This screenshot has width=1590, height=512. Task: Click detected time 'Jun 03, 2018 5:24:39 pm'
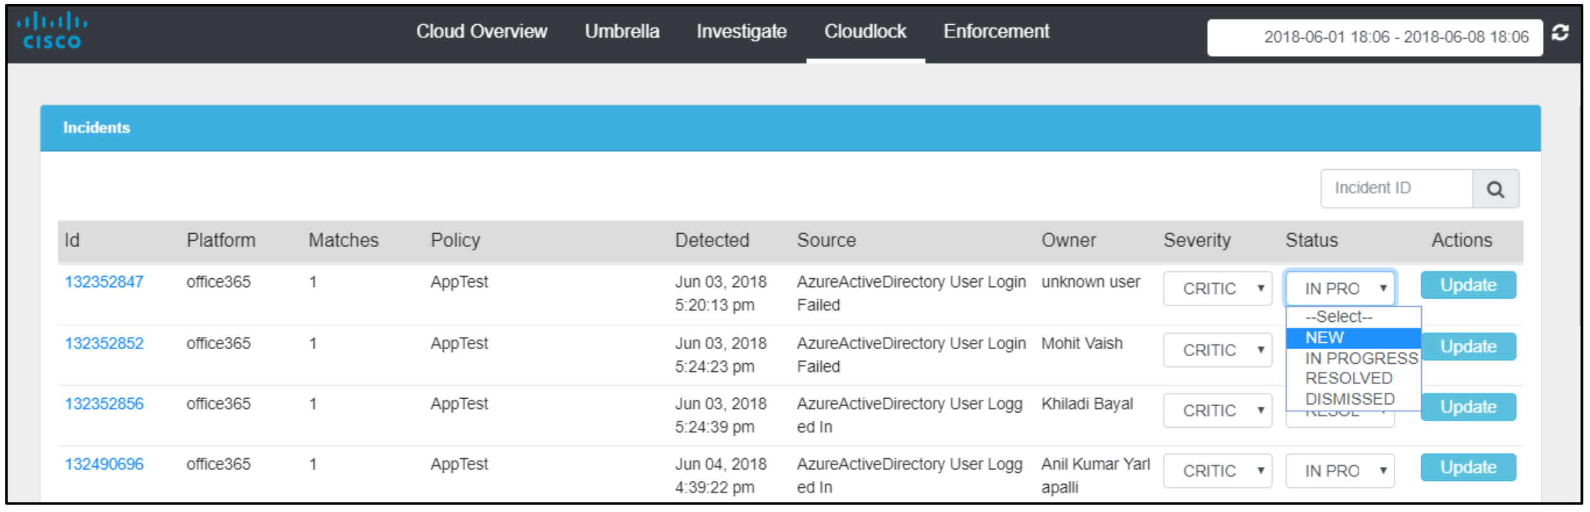[721, 415]
